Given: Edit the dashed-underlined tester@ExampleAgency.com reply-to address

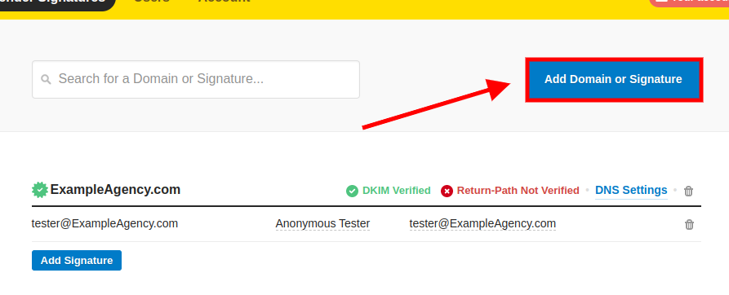Looking at the screenshot, I should (482, 224).
